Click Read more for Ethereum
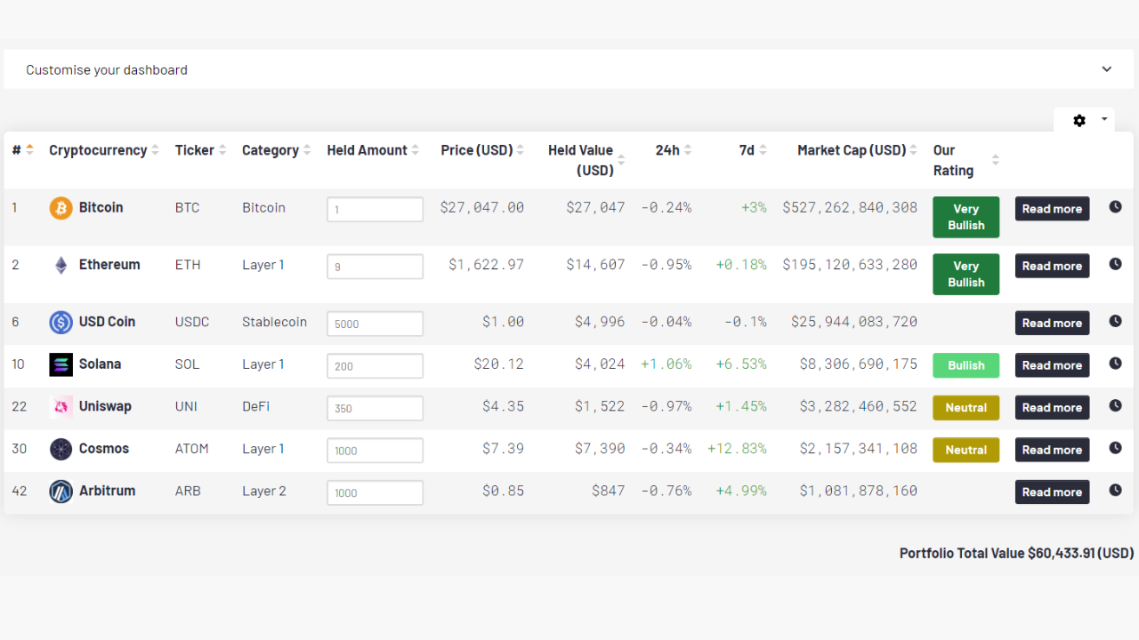The height and width of the screenshot is (640, 1139). (x=1052, y=265)
